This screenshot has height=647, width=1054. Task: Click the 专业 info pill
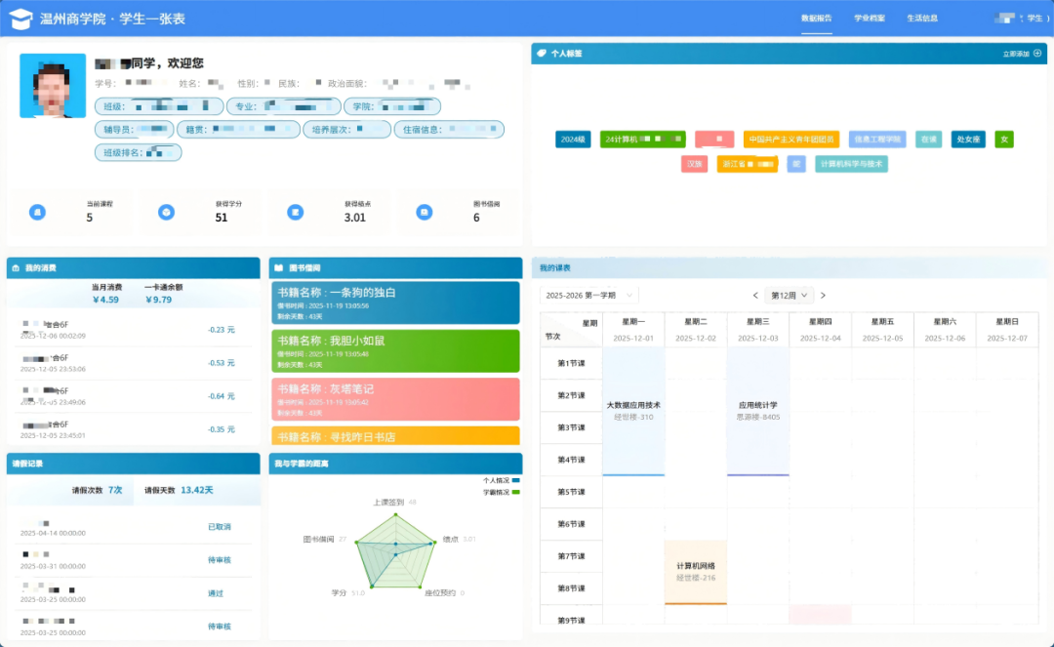click(284, 106)
